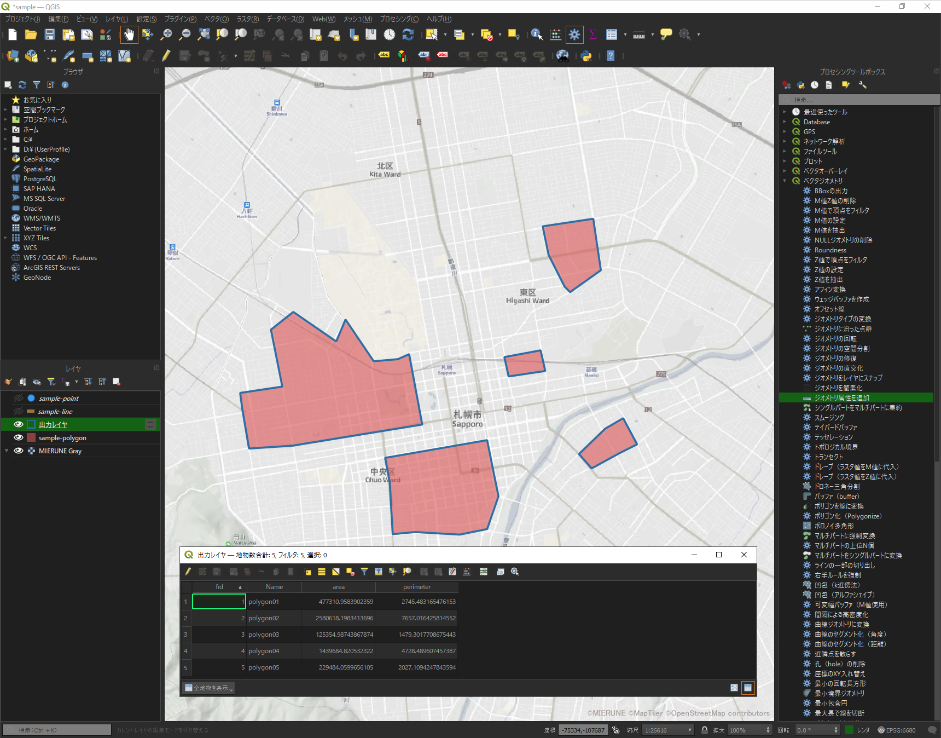The width and height of the screenshot is (941, 738).
Task: Show the sample-line layer
Action: pyautogui.click(x=18, y=411)
